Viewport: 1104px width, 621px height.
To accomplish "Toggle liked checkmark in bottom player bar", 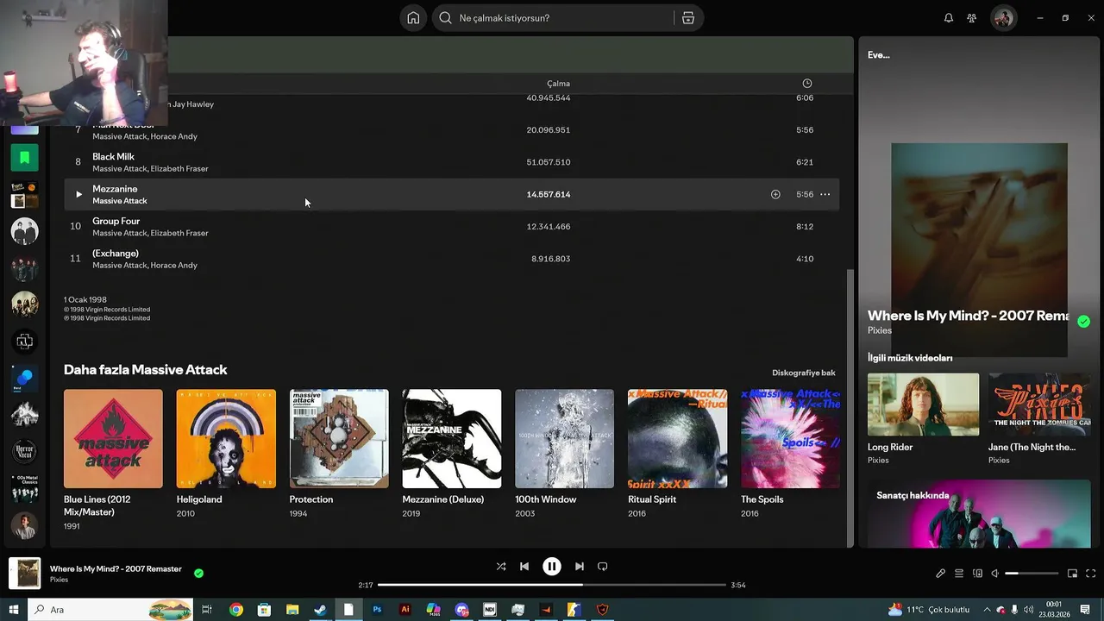I will tap(199, 573).
